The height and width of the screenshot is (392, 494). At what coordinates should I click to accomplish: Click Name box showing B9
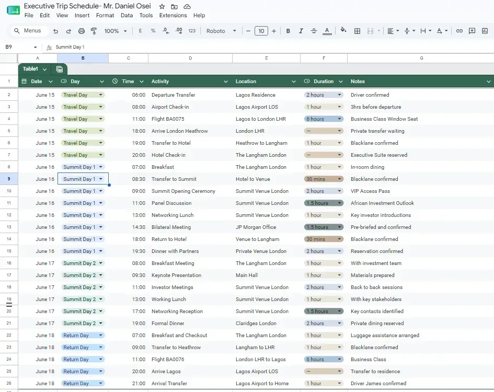[20, 47]
